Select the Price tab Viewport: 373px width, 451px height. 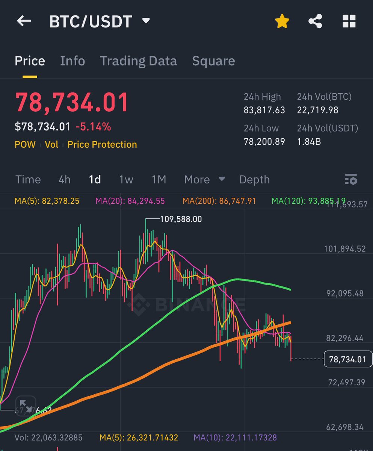[30, 61]
